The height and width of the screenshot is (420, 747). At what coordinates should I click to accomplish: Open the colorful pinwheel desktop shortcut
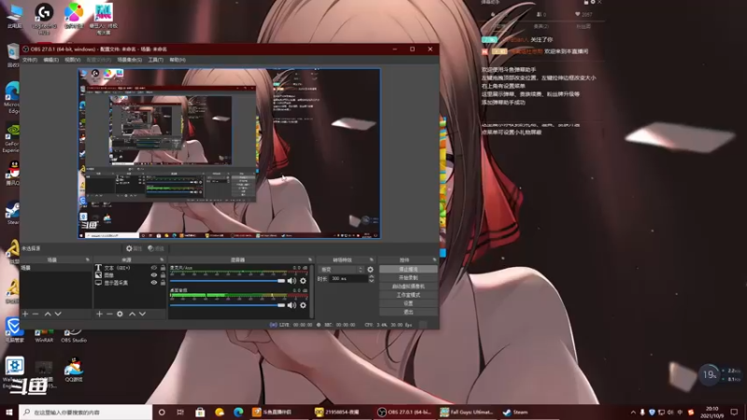[x=74, y=17]
